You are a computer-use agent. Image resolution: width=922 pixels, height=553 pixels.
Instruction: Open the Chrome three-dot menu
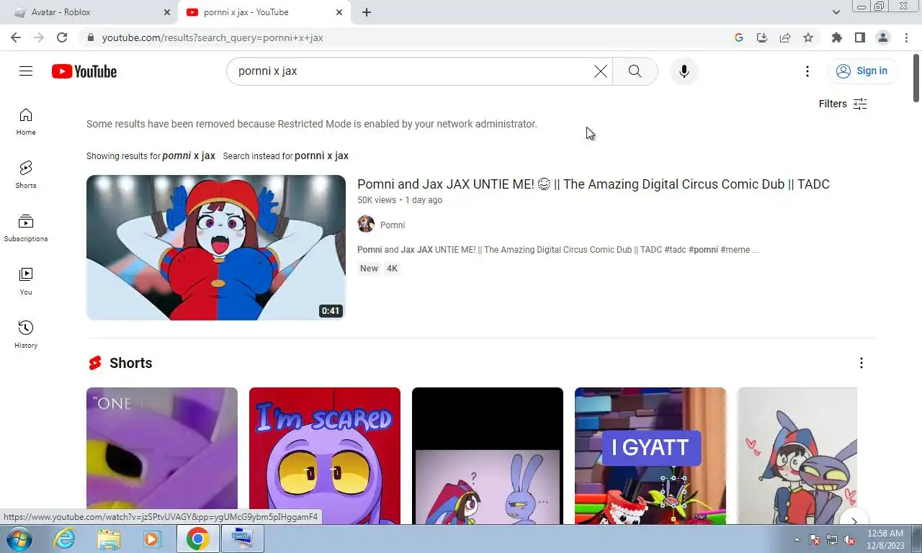click(x=905, y=37)
